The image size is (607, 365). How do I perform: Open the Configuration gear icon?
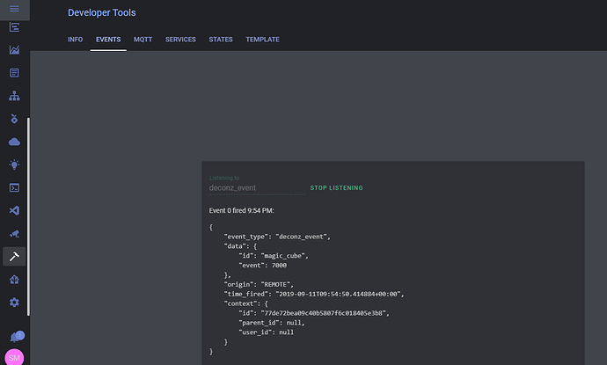tap(14, 303)
